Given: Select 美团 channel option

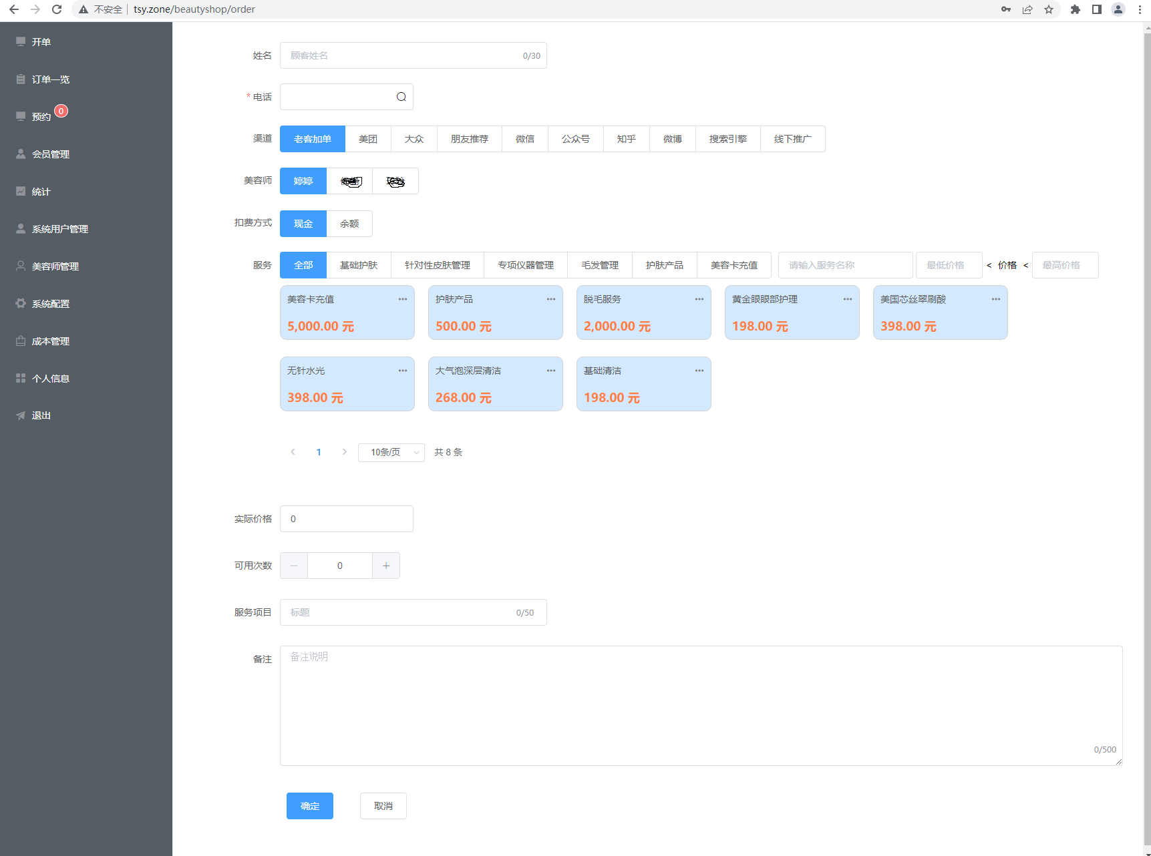Looking at the screenshot, I should tap(368, 139).
